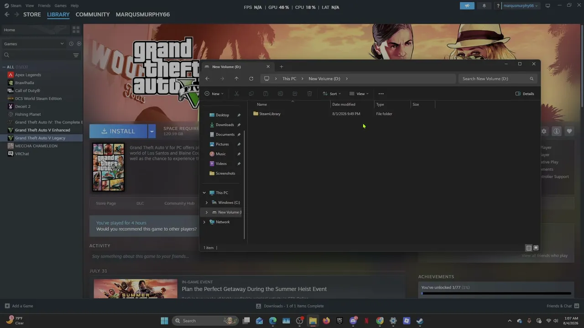
Task: Open the MARQUSMURPHY66 profile tab
Action: pos(143,15)
